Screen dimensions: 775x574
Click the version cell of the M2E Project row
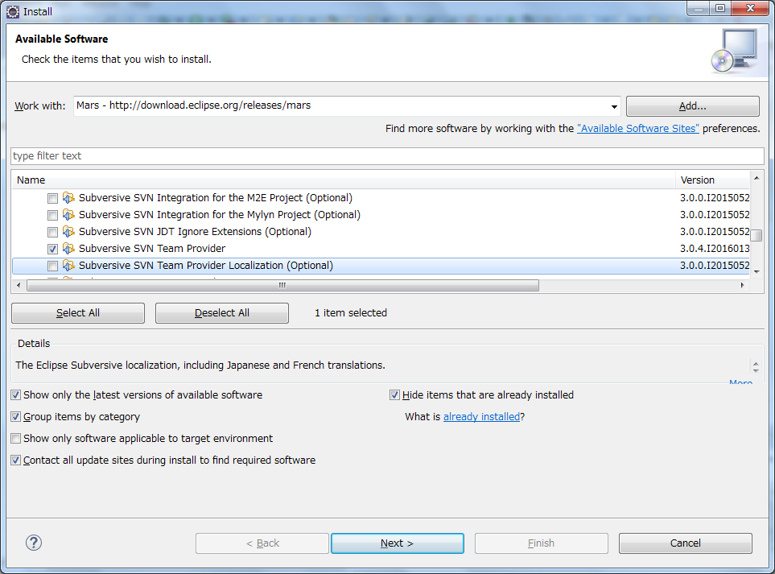(x=715, y=198)
